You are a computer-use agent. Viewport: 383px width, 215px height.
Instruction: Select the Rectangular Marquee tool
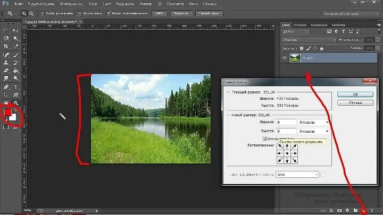tap(6, 31)
